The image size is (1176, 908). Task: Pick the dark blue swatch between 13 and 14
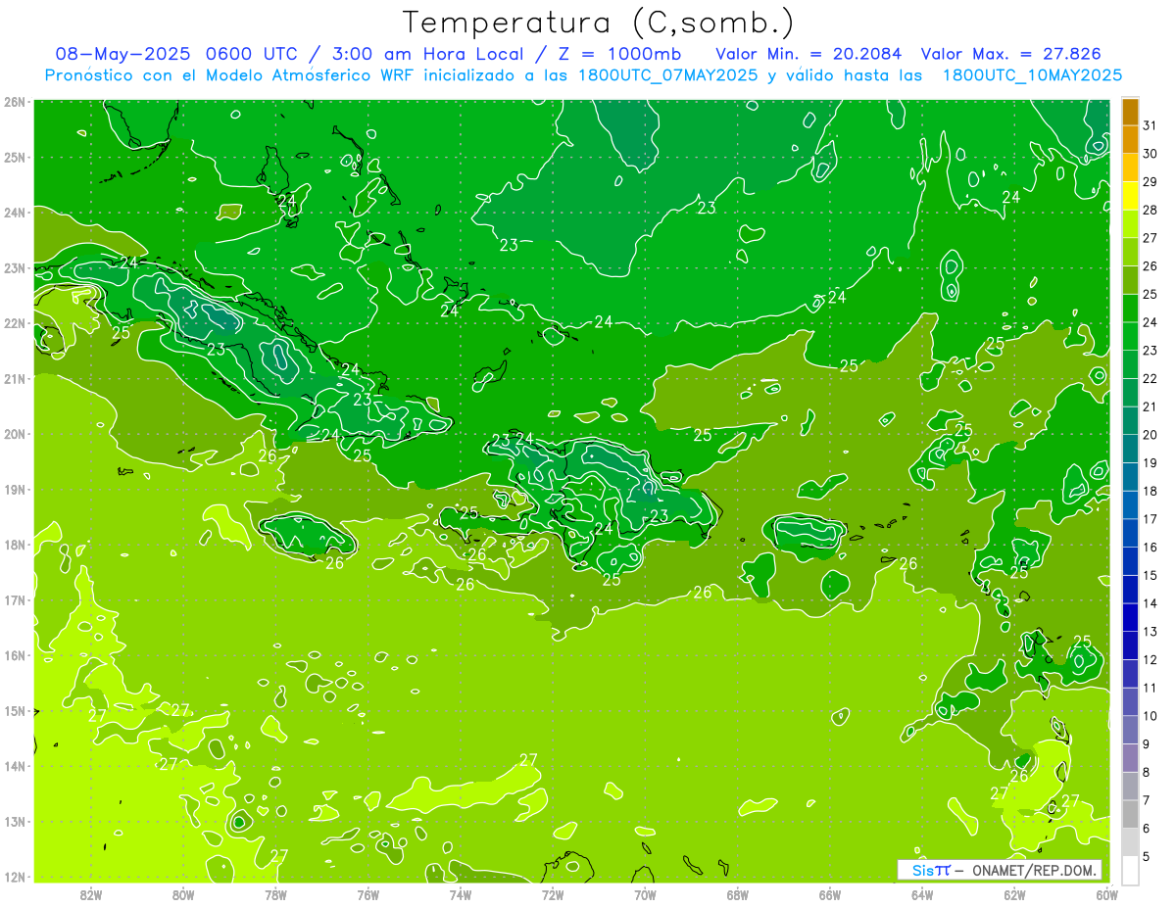(x=1130, y=617)
